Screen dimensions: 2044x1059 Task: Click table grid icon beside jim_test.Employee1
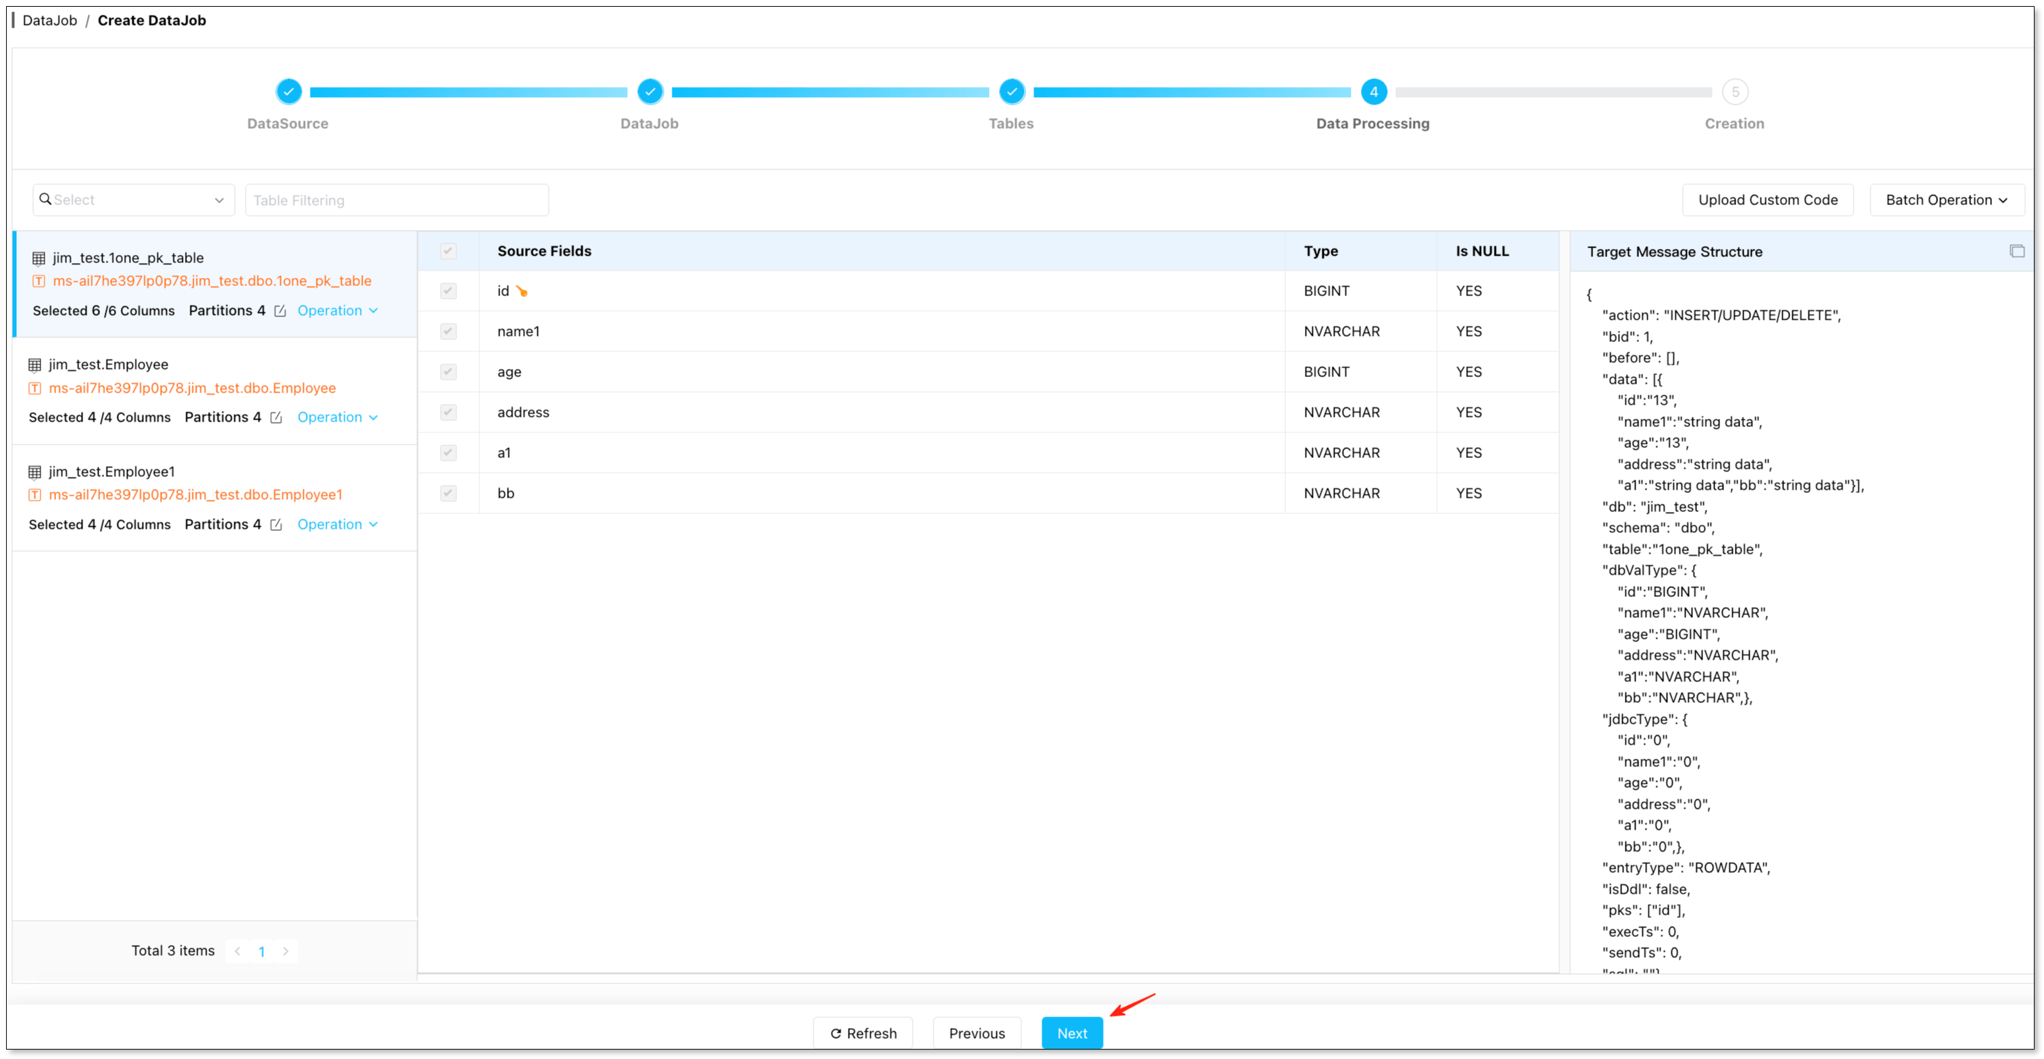pyautogui.click(x=34, y=472)
